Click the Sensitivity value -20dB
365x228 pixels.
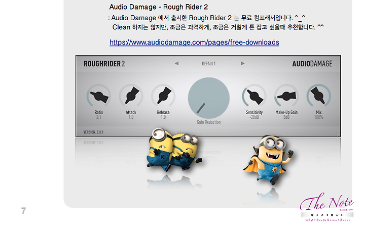pos(254,117)
